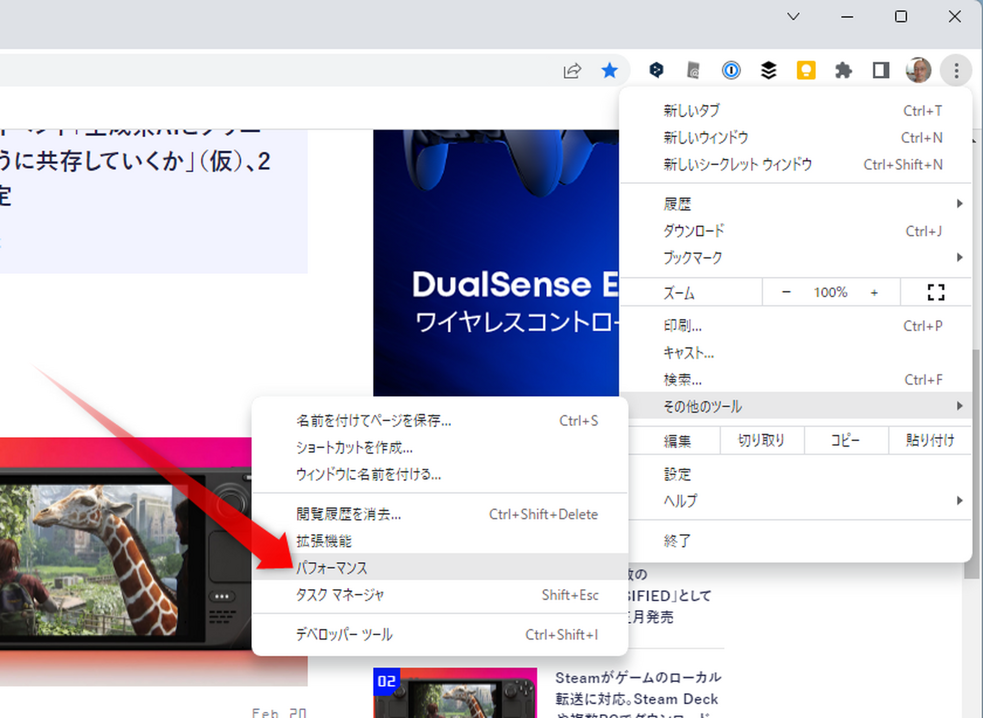The width and height of the screenshot is (983, 718).
Task: Click the user profile avatar
Action: pyautogui.click(x=918, y=71)
